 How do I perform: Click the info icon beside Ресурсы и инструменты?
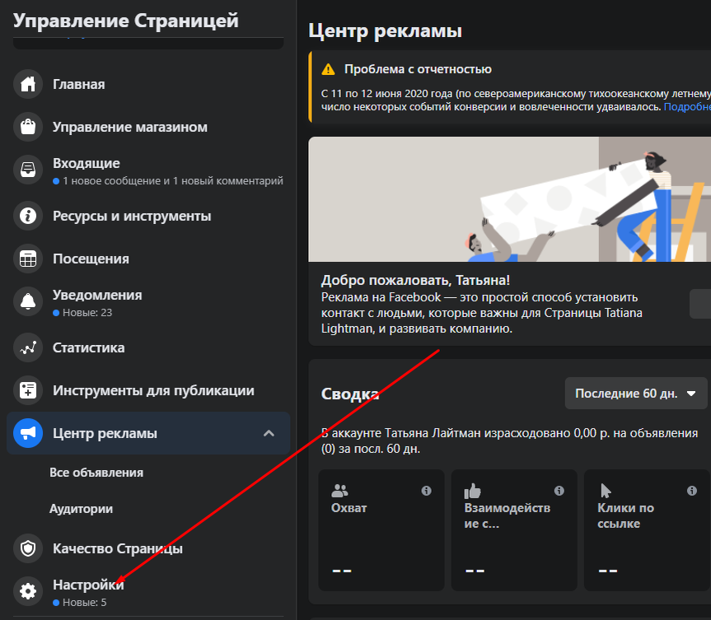click(x=28, y=216)
